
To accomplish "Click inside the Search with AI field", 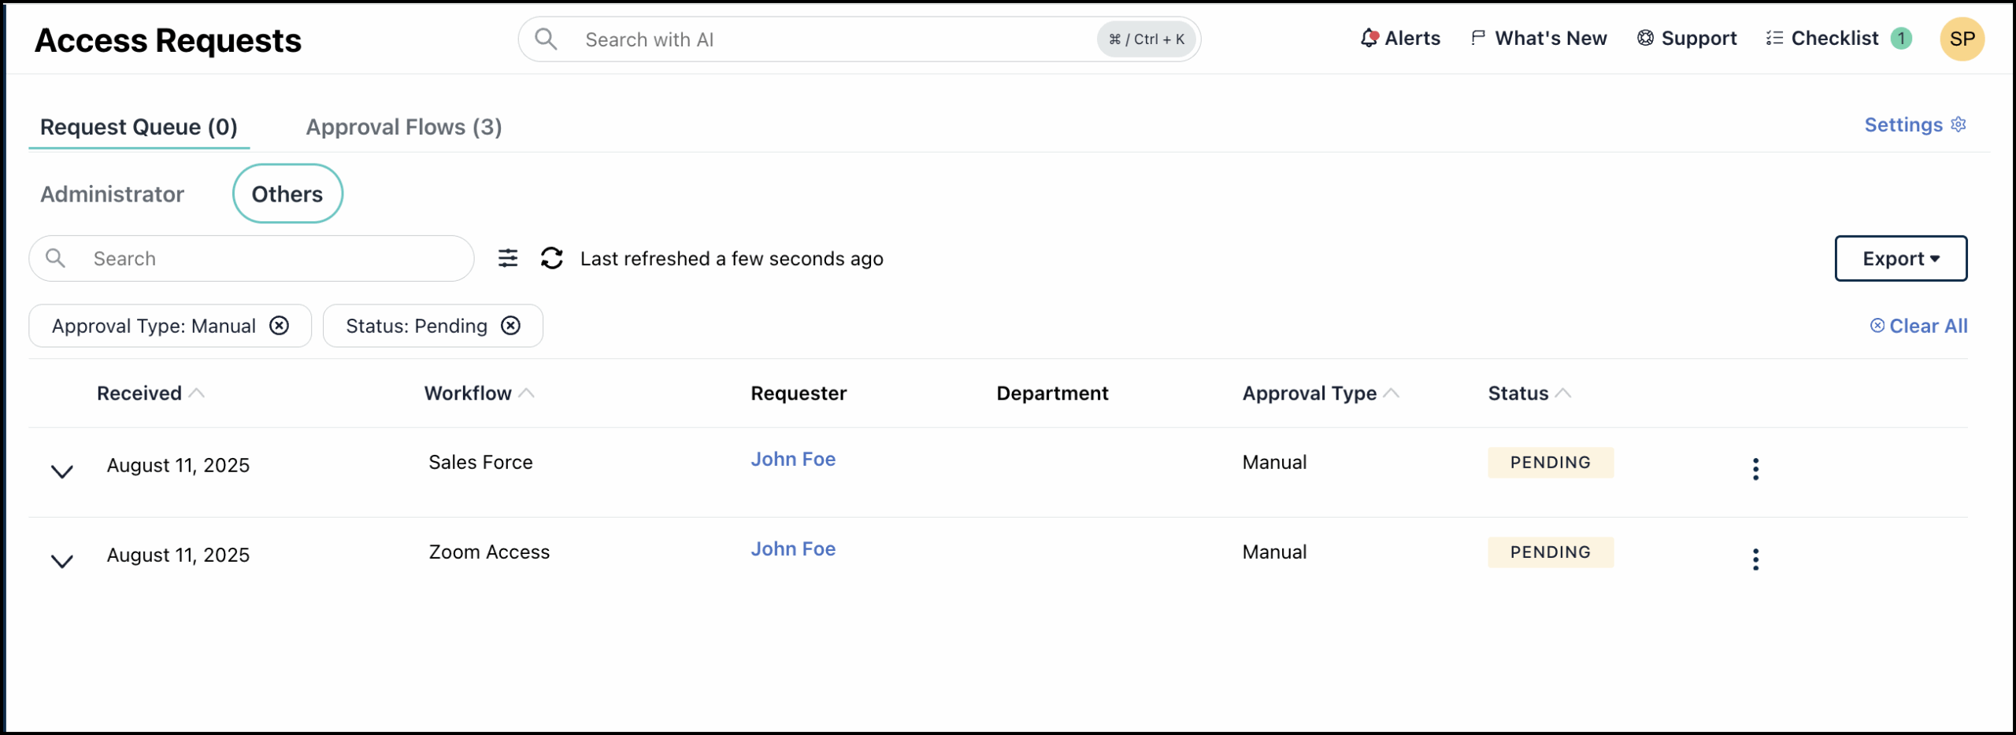I will tap(787, 39).
